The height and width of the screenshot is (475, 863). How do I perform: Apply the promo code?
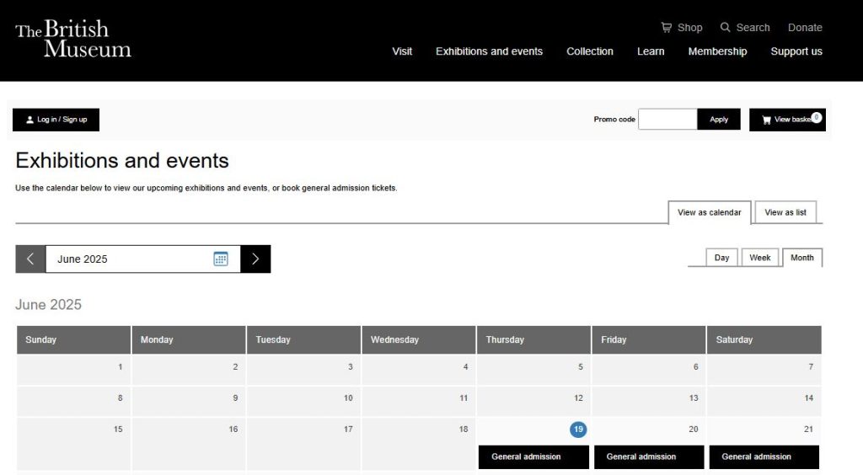click(x=718, y=120)
